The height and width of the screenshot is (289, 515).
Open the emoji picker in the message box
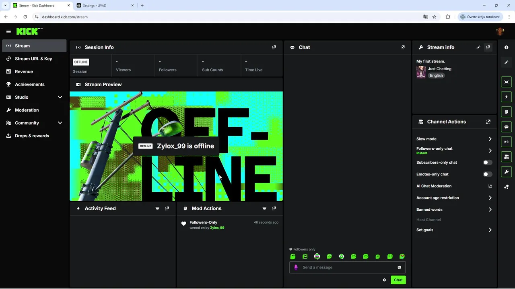click(400, 267)
